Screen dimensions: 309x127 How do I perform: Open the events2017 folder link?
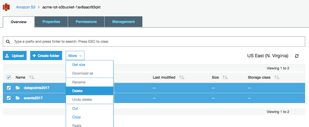tap(33, 98)
